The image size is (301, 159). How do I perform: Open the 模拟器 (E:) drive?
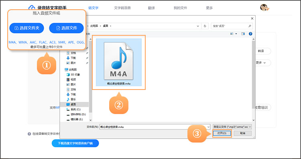click(x=75, y=119)
